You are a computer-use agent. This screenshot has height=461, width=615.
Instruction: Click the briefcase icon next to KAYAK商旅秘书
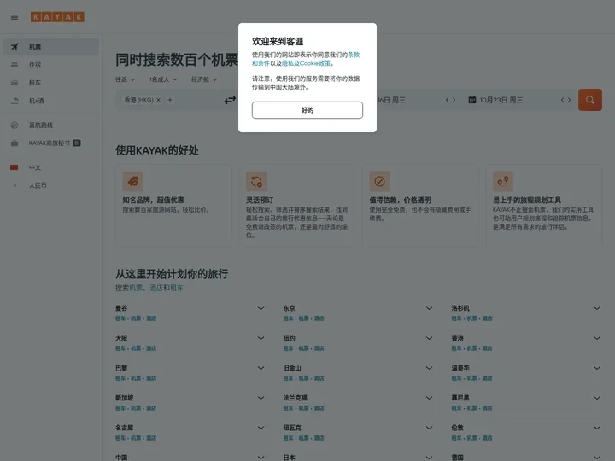pos(15,143)
